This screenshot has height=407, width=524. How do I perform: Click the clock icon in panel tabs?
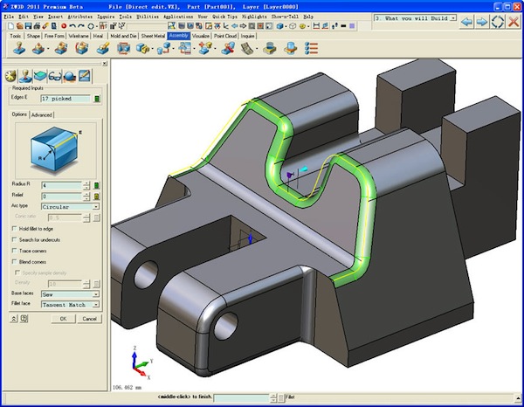point(10,76)
